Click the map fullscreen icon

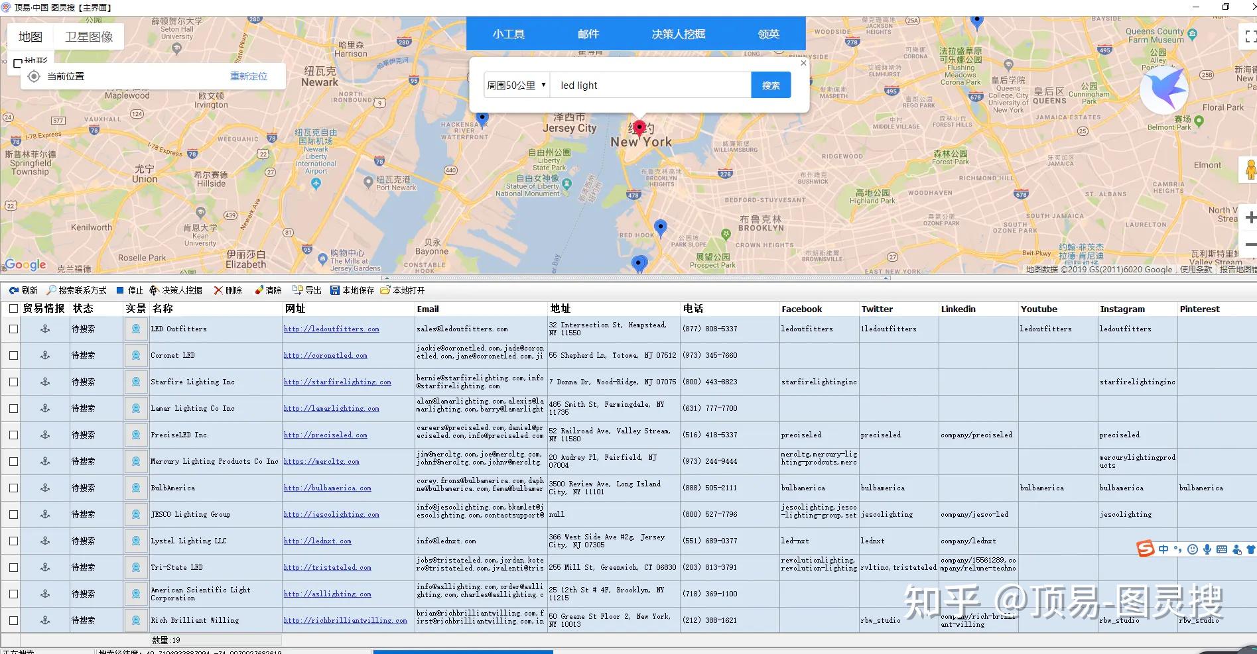click(x=1250, y=36)
